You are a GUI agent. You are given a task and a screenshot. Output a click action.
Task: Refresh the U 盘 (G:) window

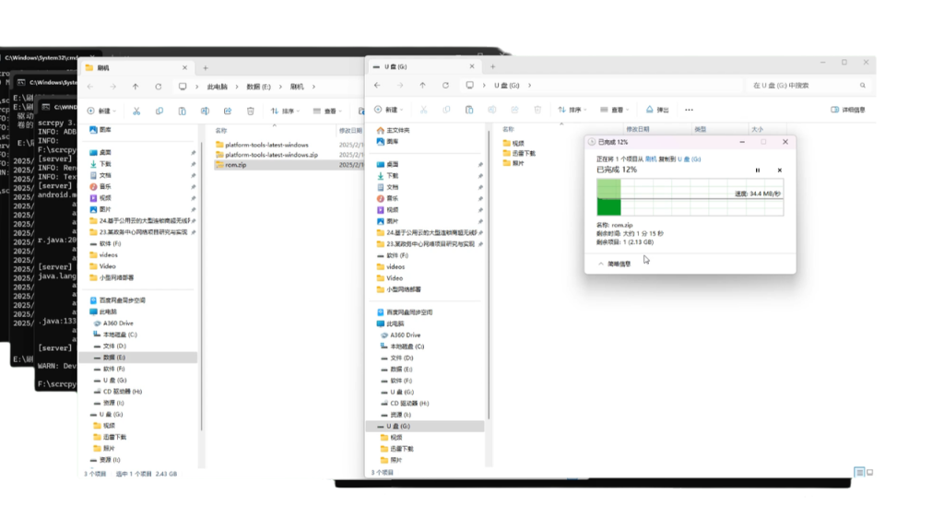[x=445, y=86]
